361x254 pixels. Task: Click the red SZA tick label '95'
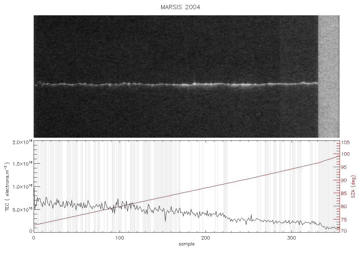tap(344, 167)
